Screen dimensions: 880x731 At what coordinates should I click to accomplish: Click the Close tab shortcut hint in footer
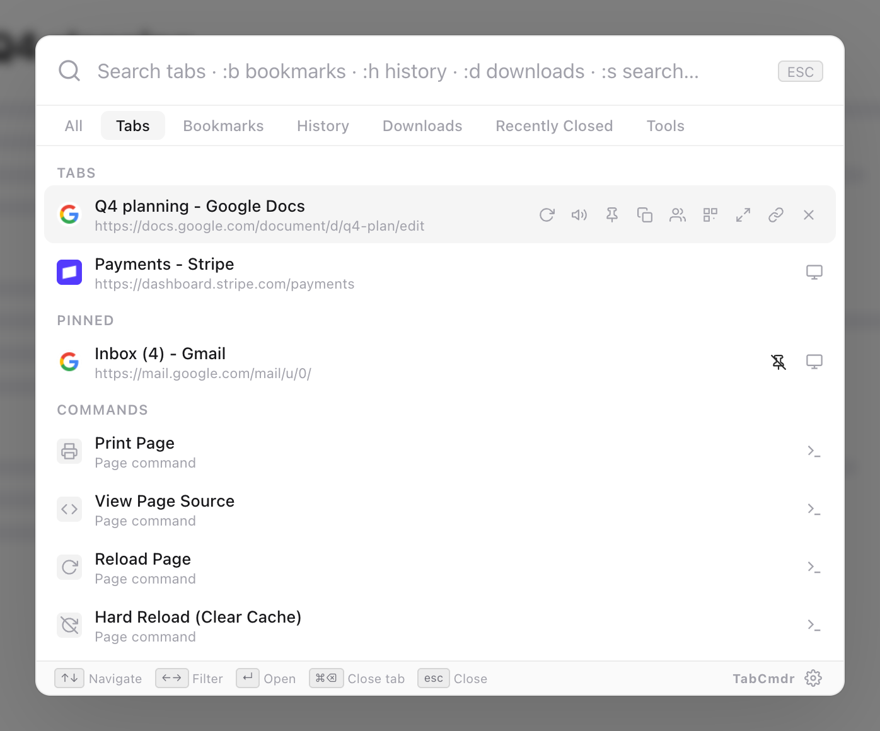[357, 678]
